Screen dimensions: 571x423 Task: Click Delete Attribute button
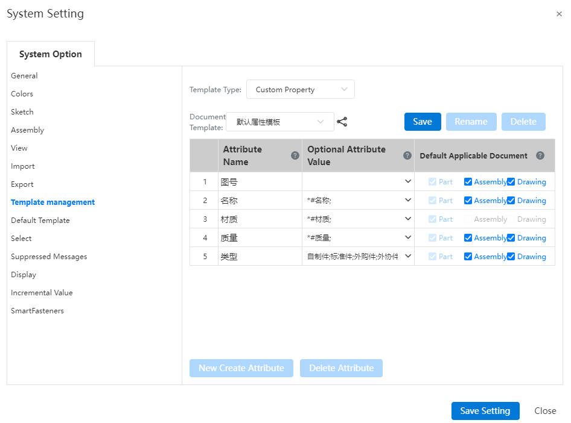341,368
